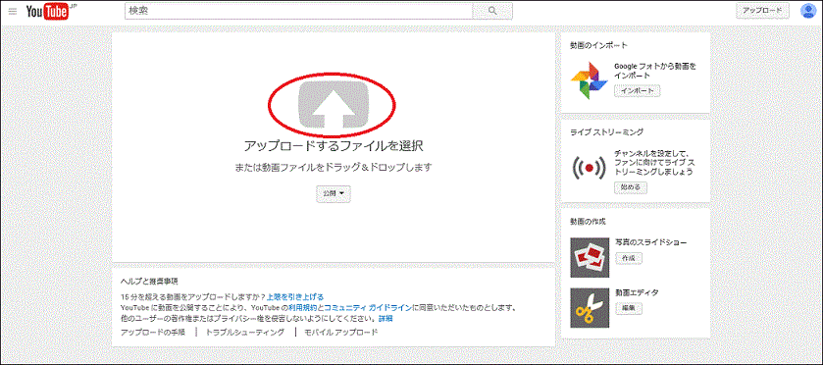Image resolution: width=823 pixels, height=365 pixels.
Task: Open the hamburger guide menu
Action: pos(13,11)
